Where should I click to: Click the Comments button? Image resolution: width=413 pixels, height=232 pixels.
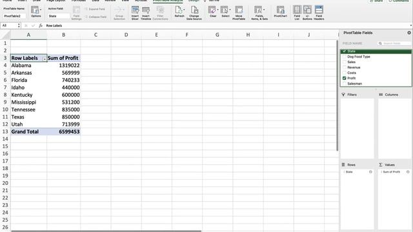pos(399,1)
